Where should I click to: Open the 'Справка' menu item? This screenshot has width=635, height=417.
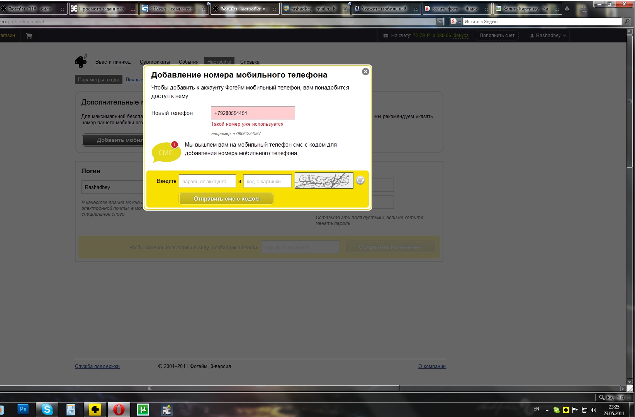(x=250, y=62)
